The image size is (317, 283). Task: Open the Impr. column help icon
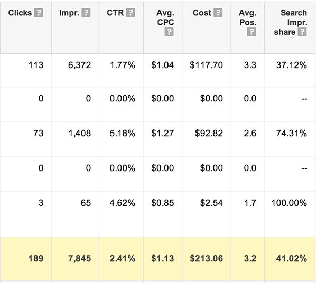86,13
